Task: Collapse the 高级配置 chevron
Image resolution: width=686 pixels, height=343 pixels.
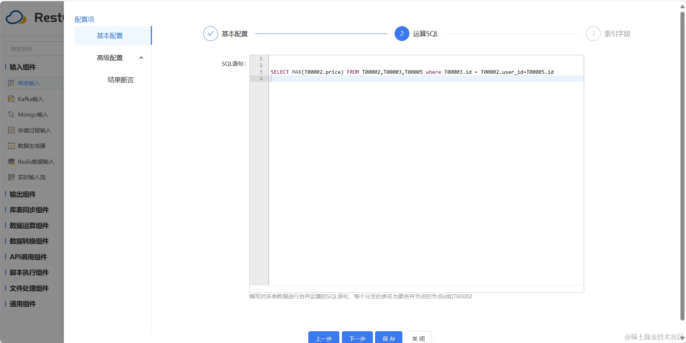Action: (141, 58)
